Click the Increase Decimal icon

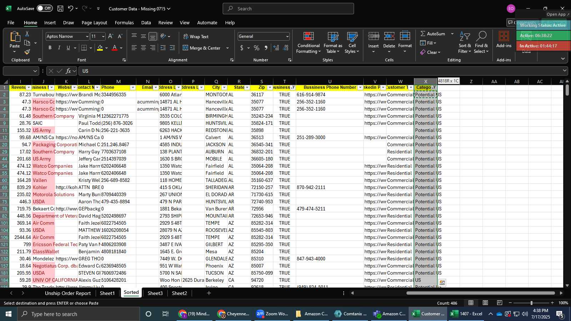pyautogui.click(x=276, y=48)
